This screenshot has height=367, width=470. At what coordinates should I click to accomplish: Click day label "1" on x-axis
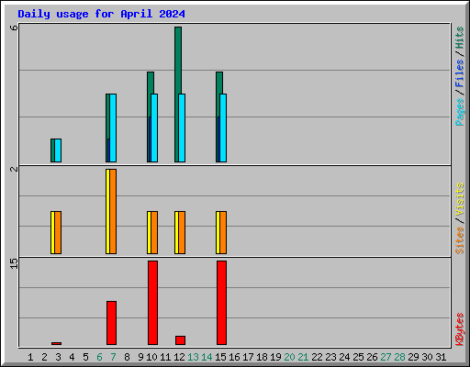(30, 357)
